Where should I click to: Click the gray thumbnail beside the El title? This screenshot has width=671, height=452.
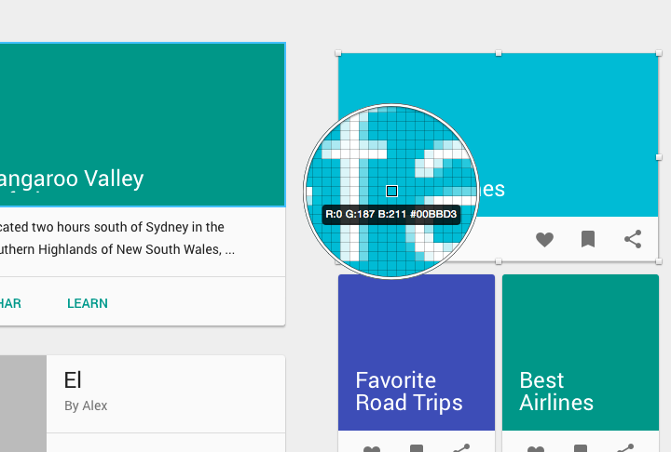click(23, 404)
